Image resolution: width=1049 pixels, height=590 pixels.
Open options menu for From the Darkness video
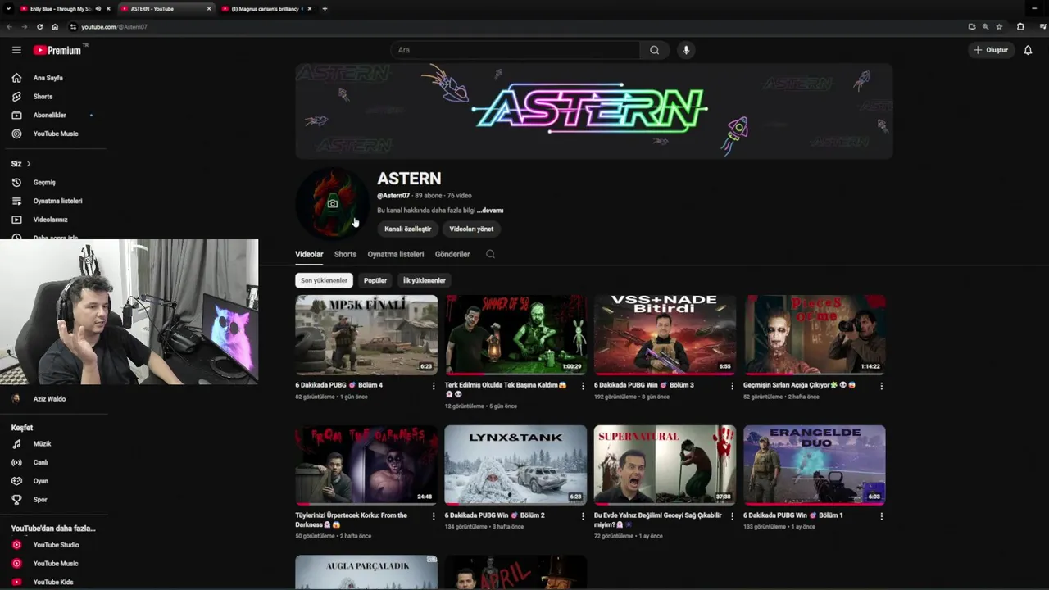(x=434, y=516)
